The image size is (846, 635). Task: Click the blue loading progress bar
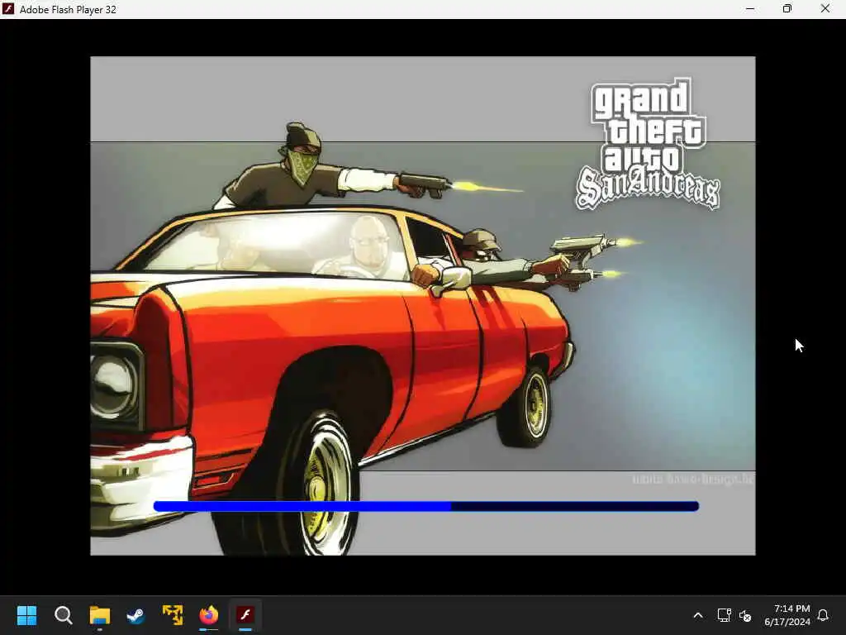426,506
